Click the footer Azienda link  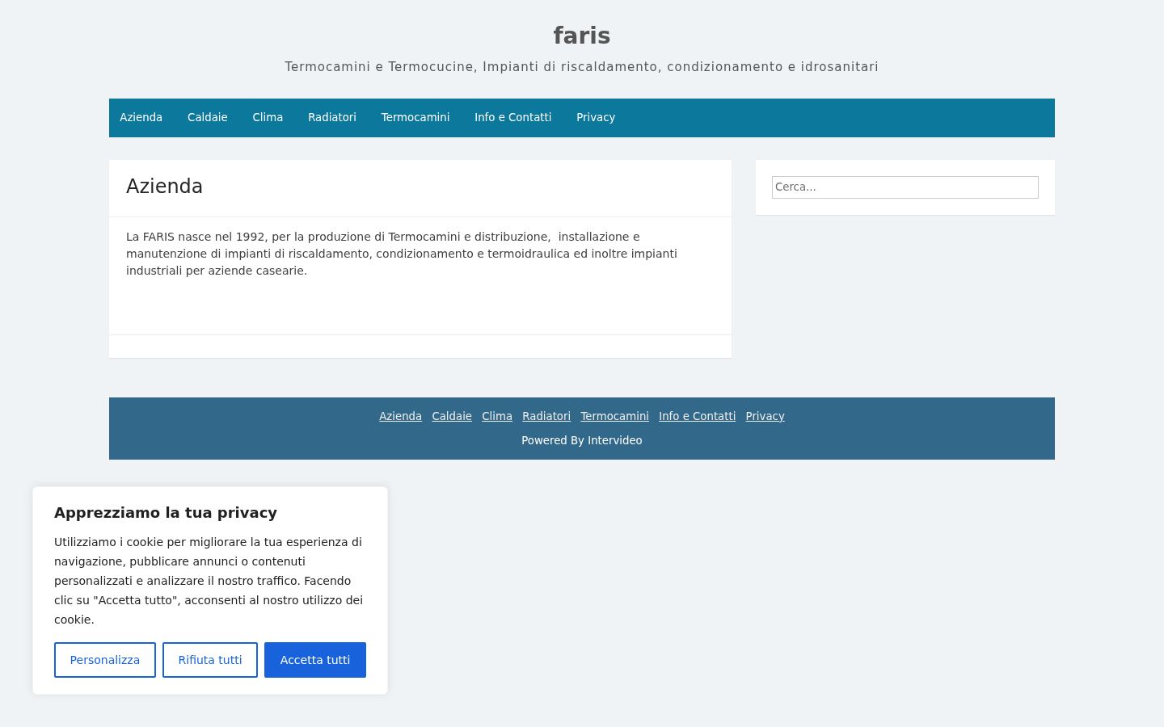tap(400, 416)
